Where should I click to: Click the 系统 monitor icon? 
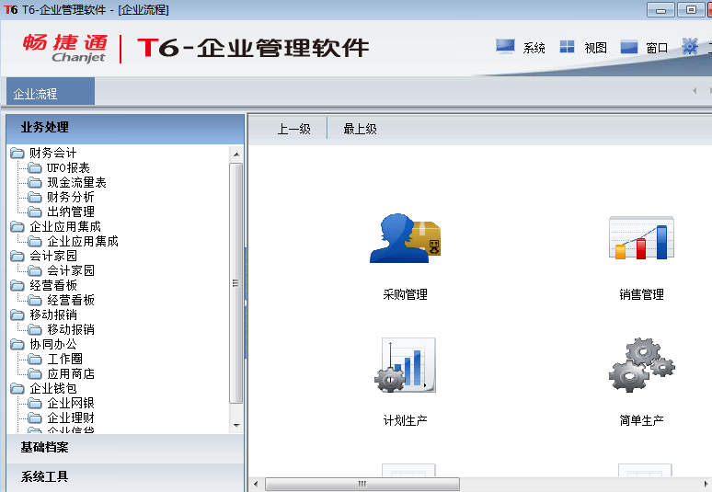(x=505, y=47)
